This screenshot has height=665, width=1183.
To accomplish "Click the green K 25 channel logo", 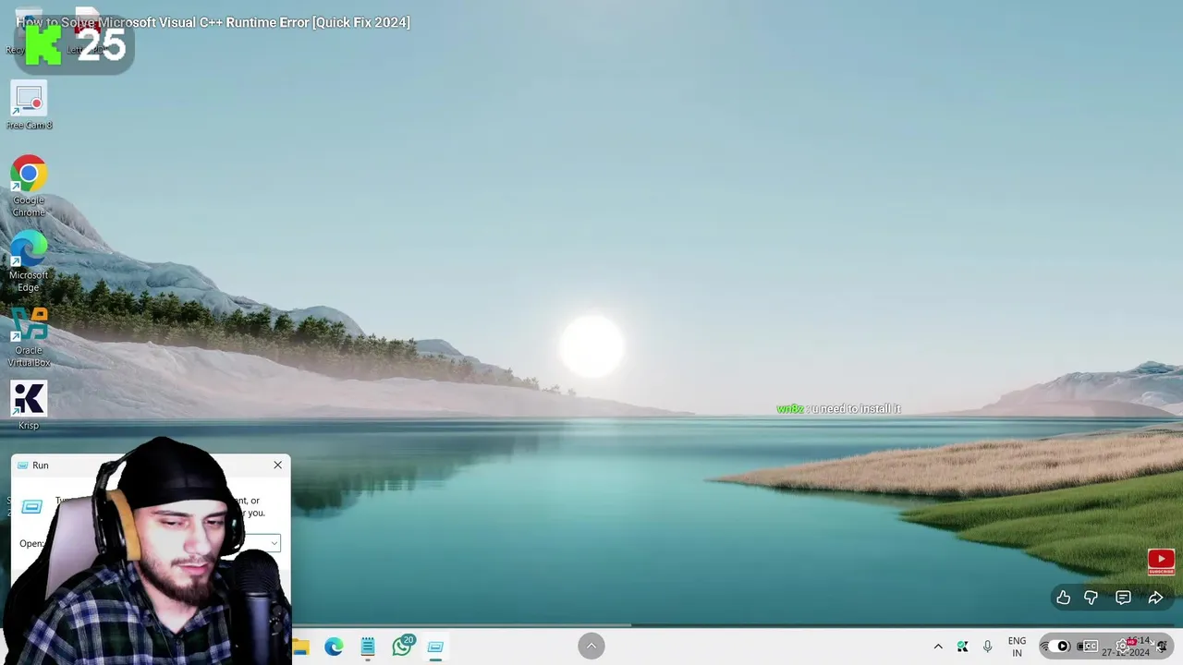I will coord(75,43).
